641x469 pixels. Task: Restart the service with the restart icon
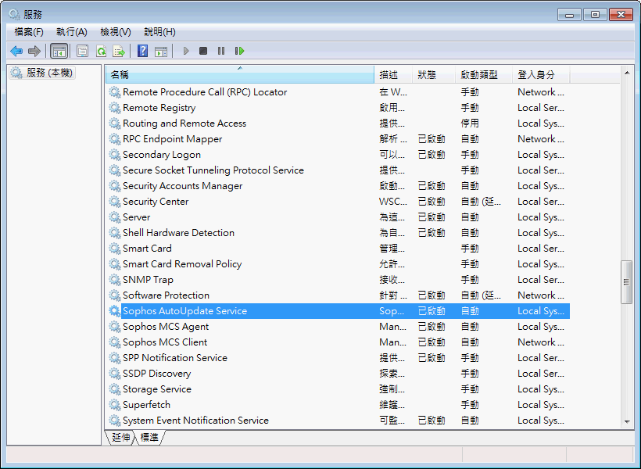click(x=239, y=51)
